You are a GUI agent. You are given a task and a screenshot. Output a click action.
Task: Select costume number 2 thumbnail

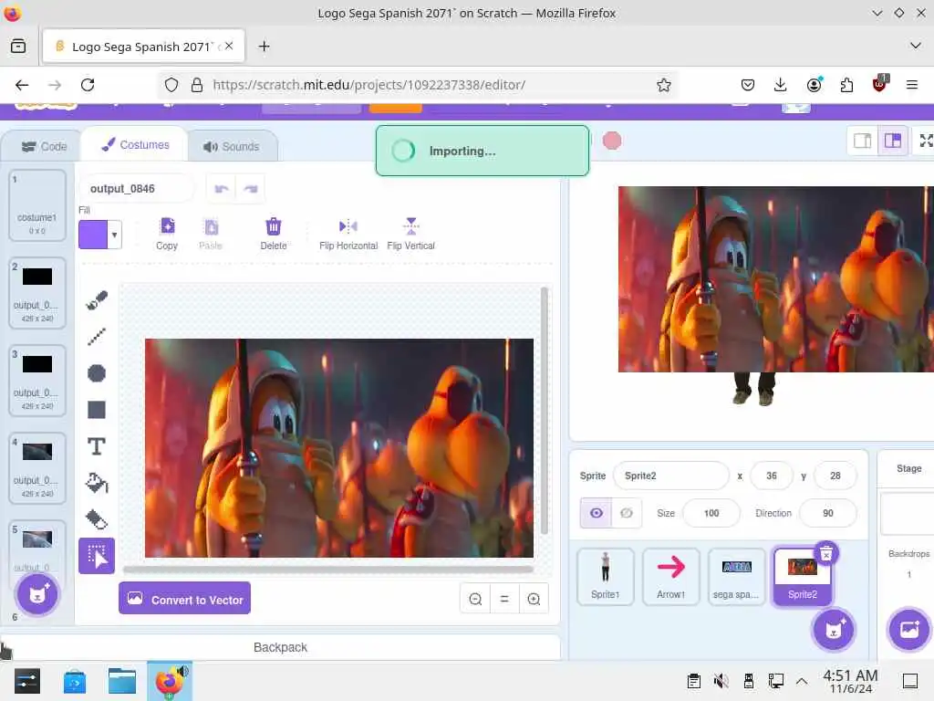point(36,293)
